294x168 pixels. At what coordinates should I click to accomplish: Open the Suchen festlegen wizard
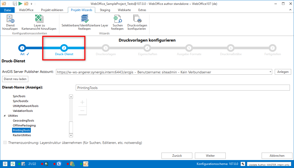pos(117,19)
